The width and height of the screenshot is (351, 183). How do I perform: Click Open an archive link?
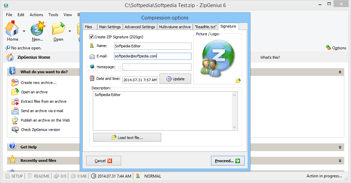point(34,92)
